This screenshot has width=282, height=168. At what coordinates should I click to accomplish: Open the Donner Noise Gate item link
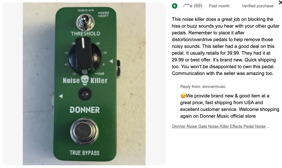coord(221,126)
